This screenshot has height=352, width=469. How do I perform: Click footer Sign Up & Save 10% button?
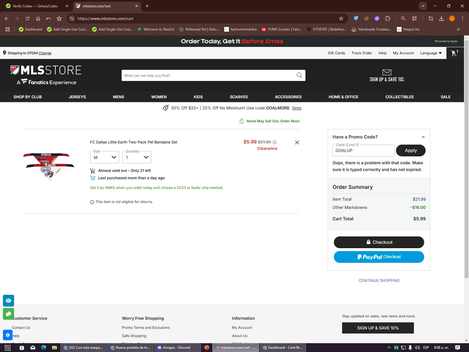pyautogui.click(x=378, y=328)
